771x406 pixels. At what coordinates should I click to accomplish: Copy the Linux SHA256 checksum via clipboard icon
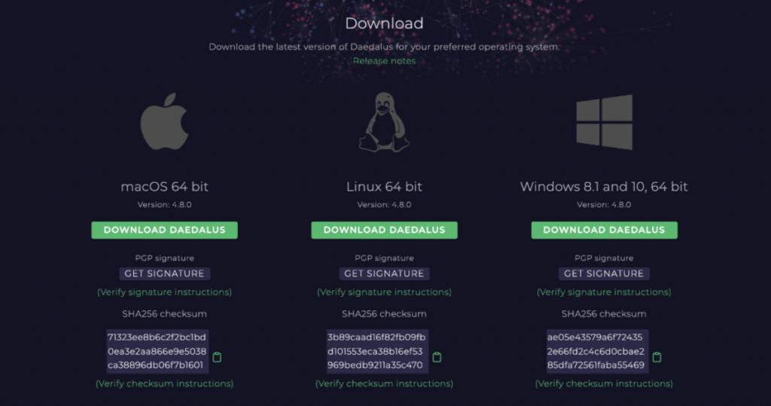[x=437, y=357]
